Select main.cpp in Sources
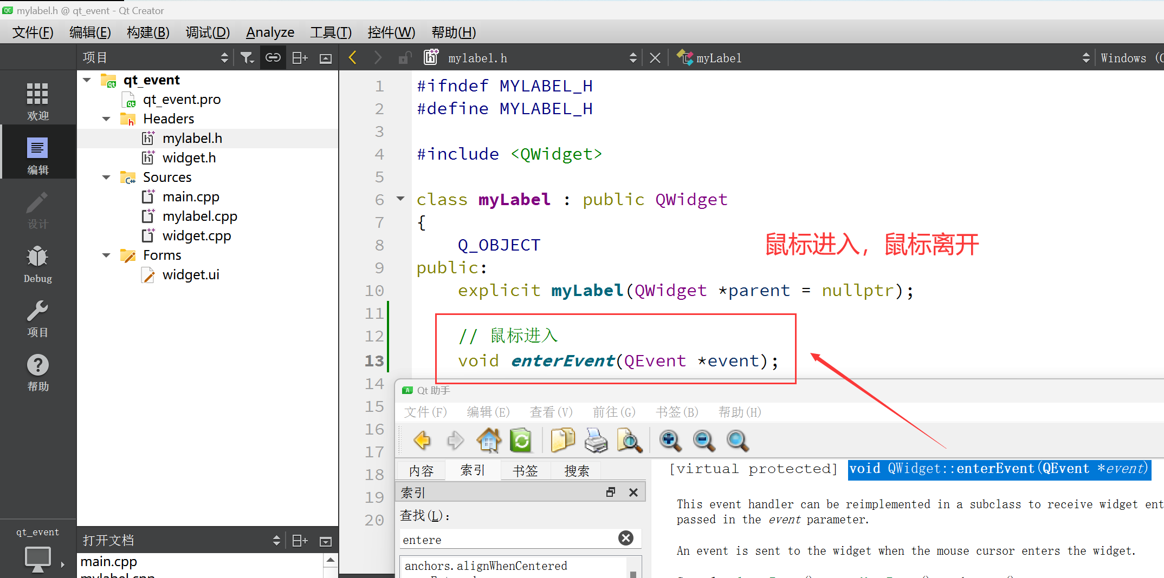1164x578 pixels. (191, 197)
